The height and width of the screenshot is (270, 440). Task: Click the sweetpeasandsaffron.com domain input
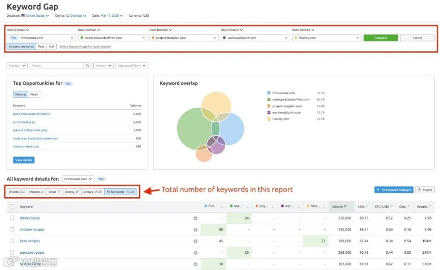112,38
